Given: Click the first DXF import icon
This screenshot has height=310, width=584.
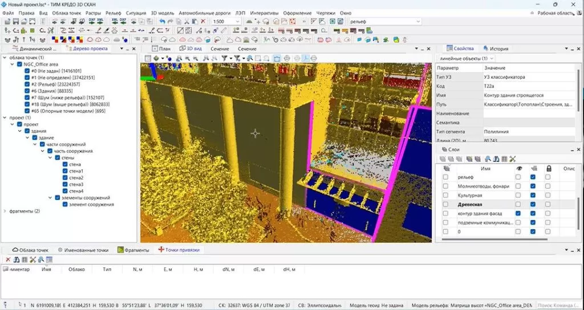Looking at the screenshot, I should pos(92,21).
